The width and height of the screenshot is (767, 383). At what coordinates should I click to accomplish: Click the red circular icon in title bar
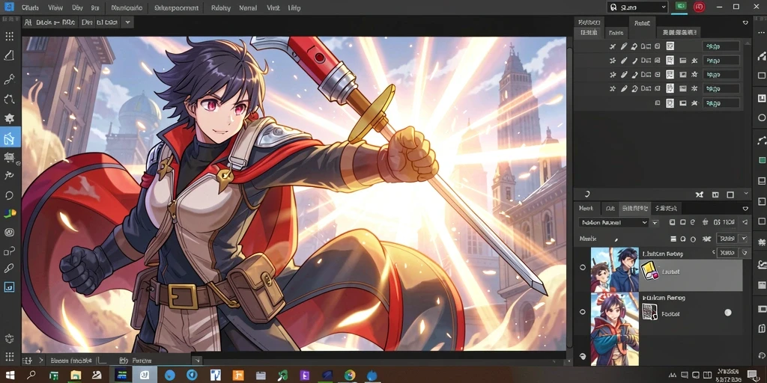700,7
